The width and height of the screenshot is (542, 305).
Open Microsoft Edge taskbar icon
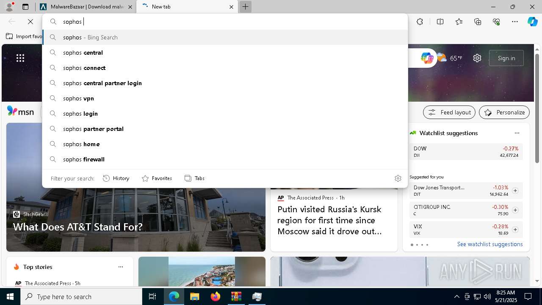point(174,297)
